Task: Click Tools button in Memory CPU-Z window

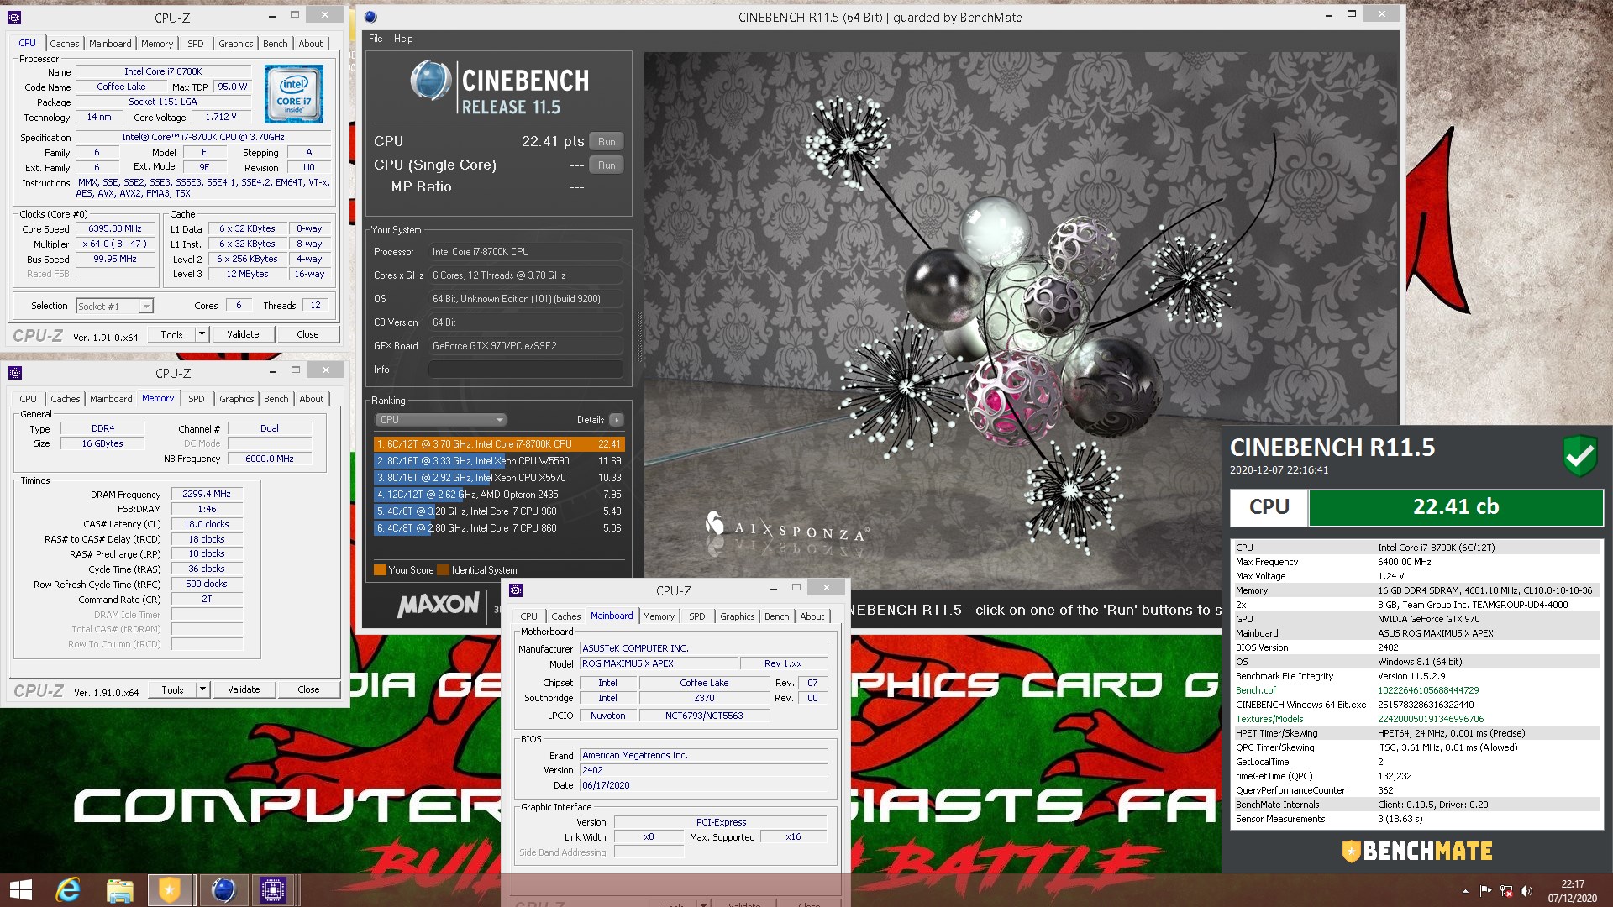Action: coord(172,689)
